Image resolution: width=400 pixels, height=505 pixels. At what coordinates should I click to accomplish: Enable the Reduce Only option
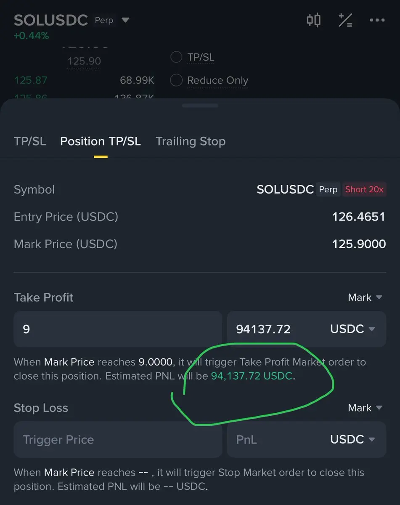pos(176,80)
